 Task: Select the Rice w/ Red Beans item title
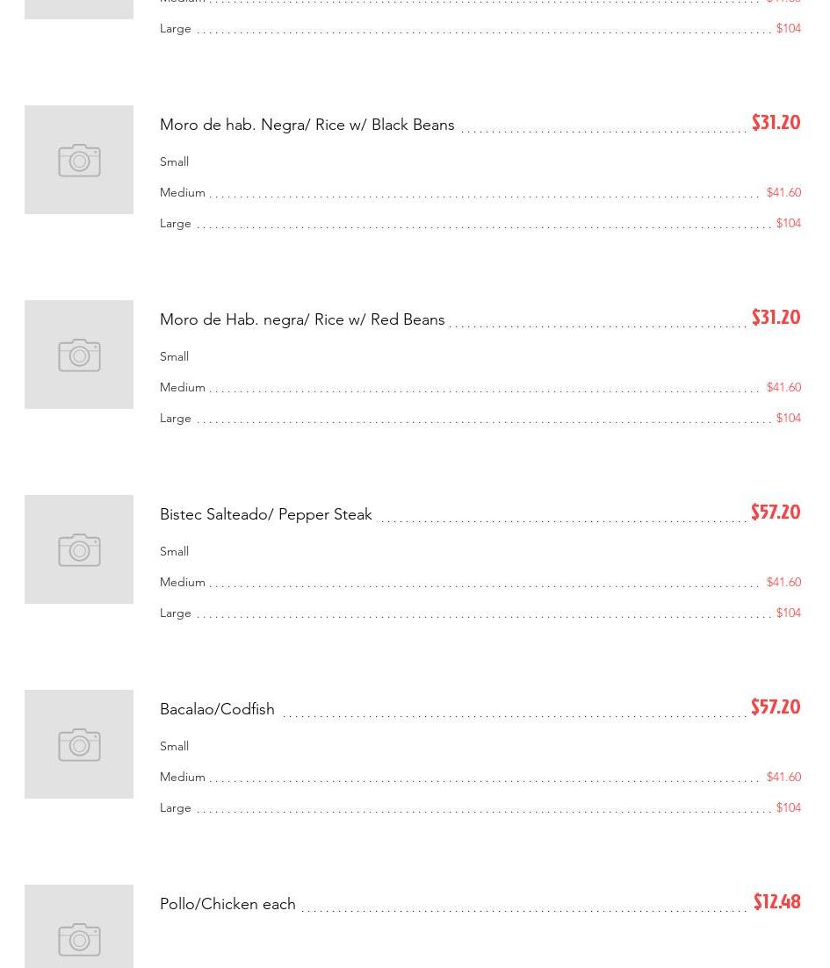[x=302, y=319]
